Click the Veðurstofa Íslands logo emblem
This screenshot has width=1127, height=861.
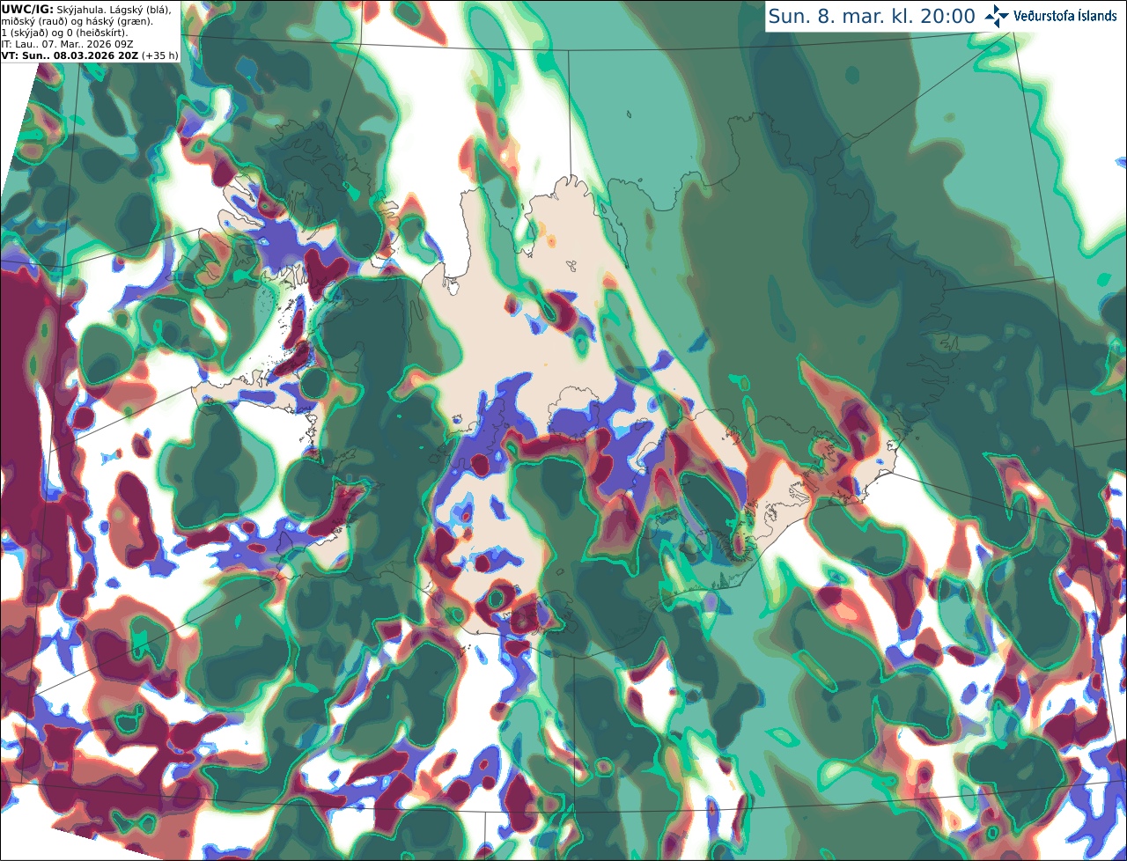point(996,16)
